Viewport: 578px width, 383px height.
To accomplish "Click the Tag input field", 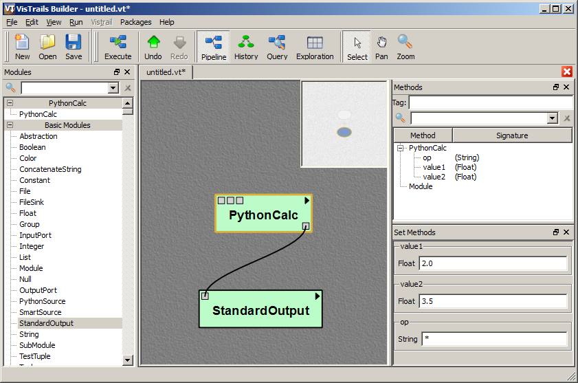I will pos(491,102).
